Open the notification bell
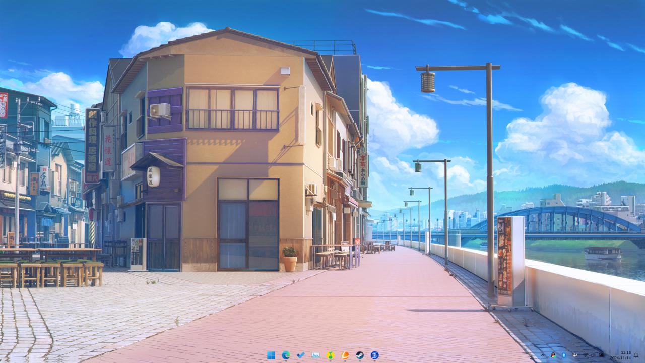The width and height of the screenshot is (645, 363). point(636,355)
